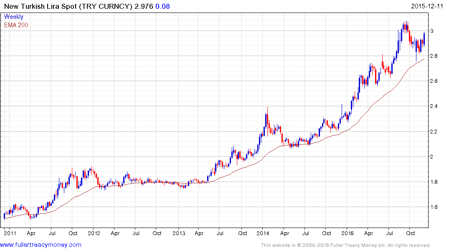Click the y-axis value 2.2
449x251 pixels.
pyautogui.click(x=434, y=132)
